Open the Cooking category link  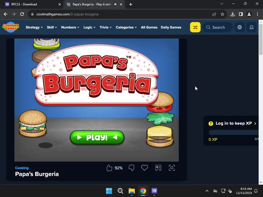coord(22,168)
